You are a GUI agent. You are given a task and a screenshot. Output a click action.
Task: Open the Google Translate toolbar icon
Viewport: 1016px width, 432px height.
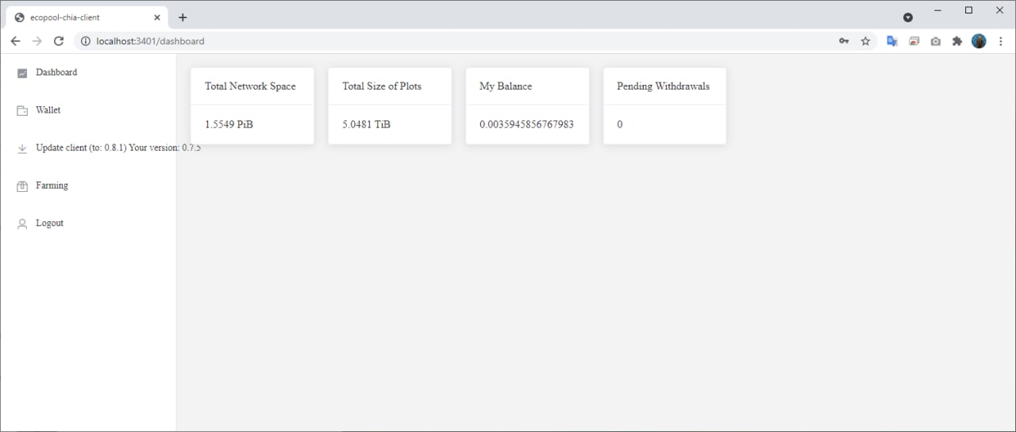[892, 41]
